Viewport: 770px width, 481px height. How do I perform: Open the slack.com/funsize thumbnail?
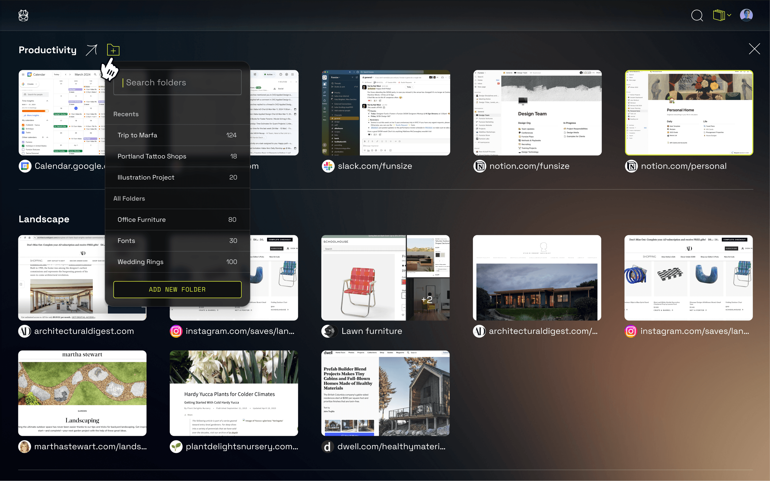coord(386,113)
